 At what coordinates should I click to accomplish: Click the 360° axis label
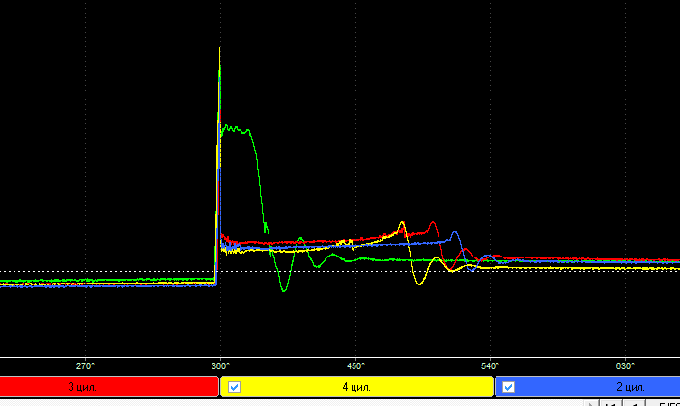220,366
